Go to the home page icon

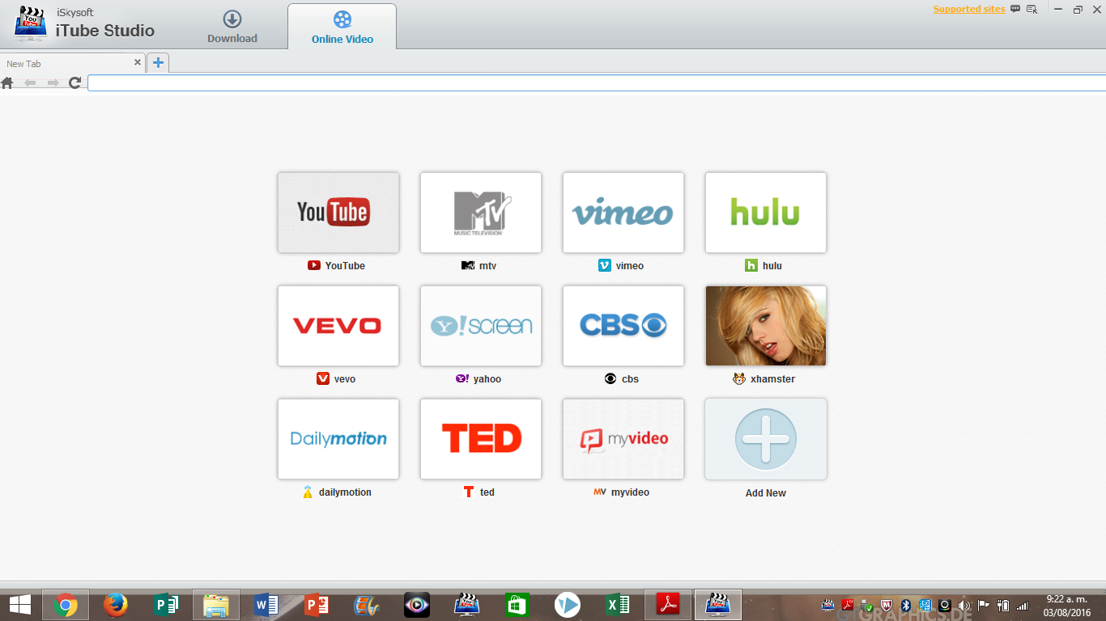[7, 82]
